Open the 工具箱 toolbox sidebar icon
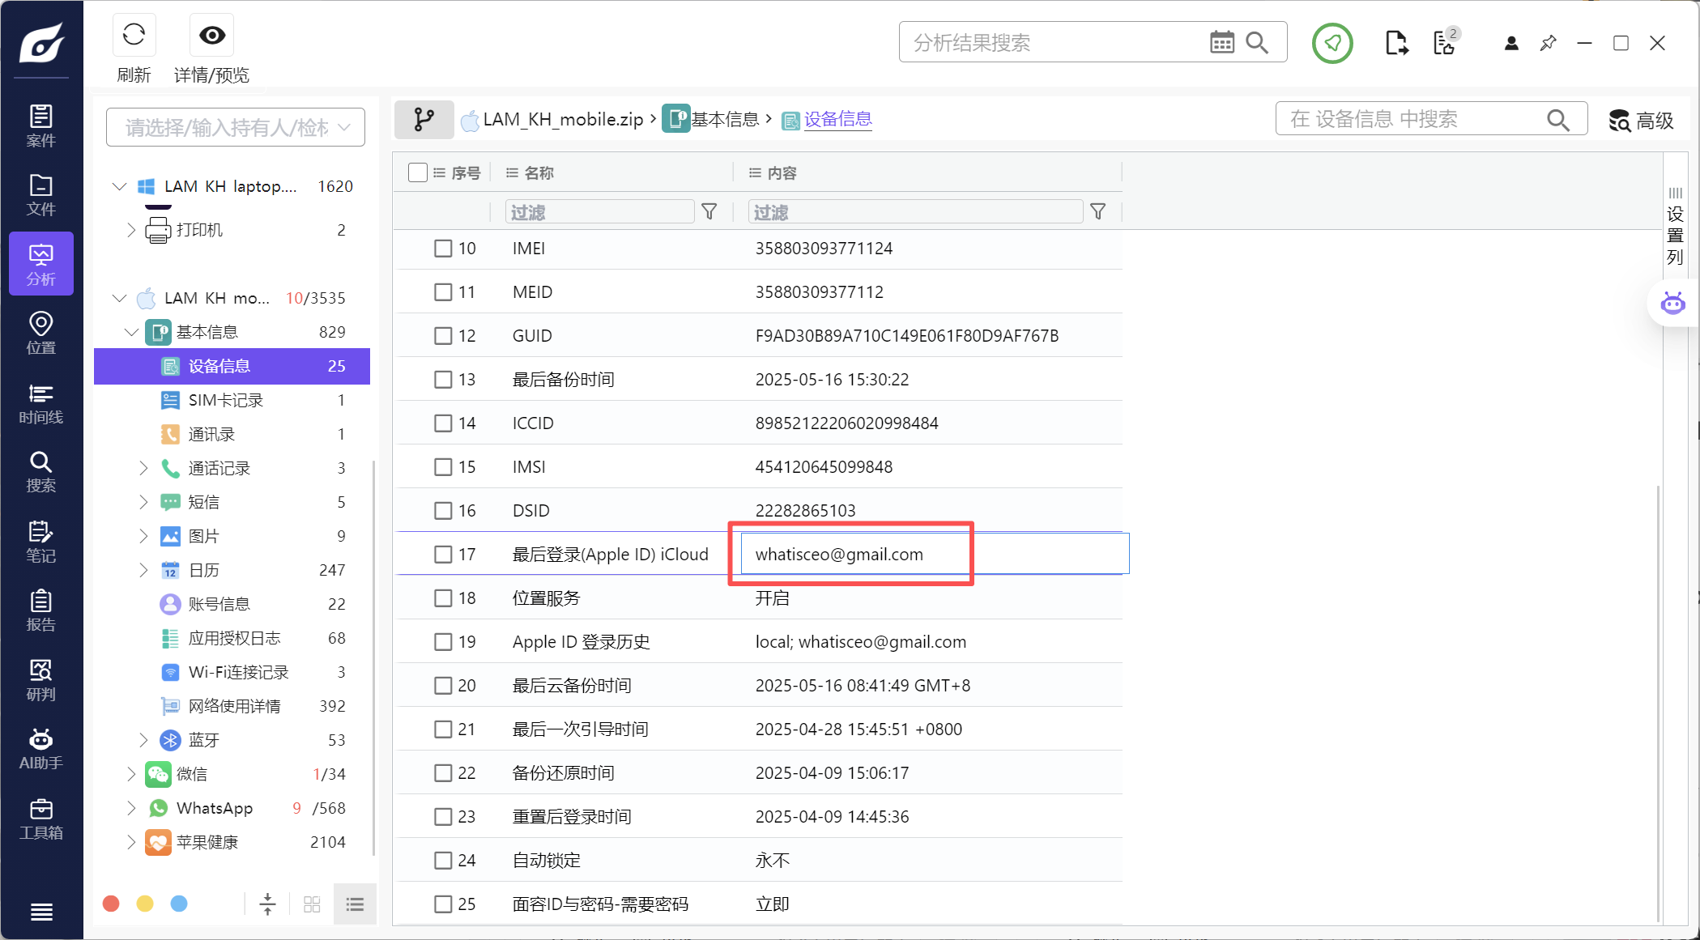 click(x=40, y=819)
